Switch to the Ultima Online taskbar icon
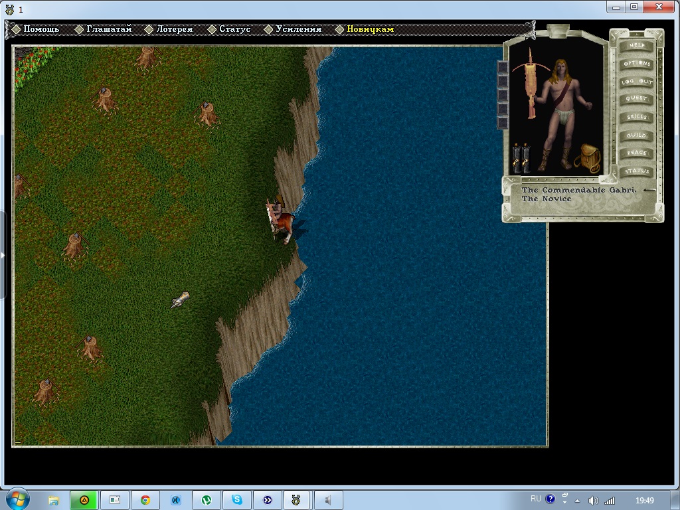 pos(296,500)
